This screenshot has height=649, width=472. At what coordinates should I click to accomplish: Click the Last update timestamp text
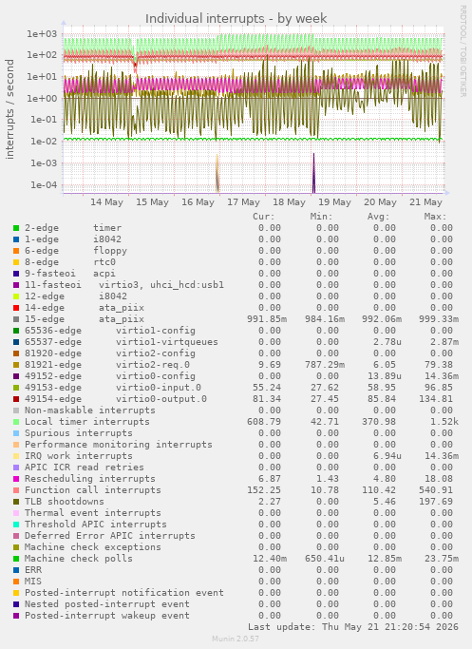(x=353, y=626)
